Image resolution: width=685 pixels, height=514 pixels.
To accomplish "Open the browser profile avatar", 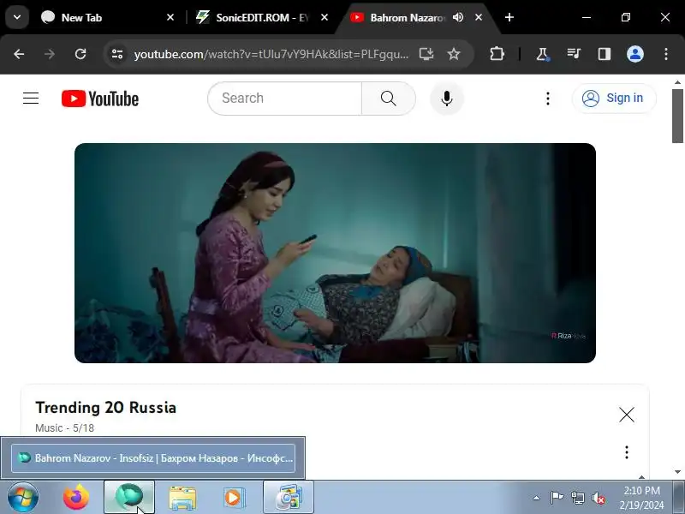I will [x=635, y=54].
